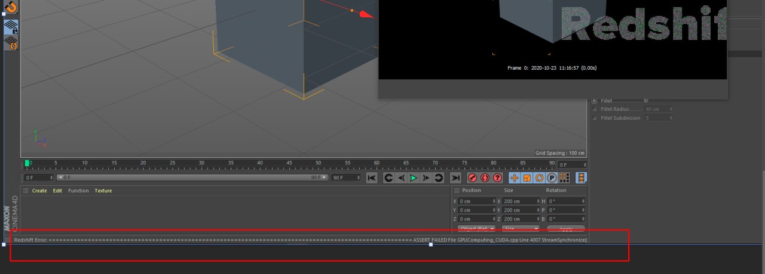The width and height of the screenshot is (765, 274).
Task: Click the preview range slider bar
Action: [193, 178]
